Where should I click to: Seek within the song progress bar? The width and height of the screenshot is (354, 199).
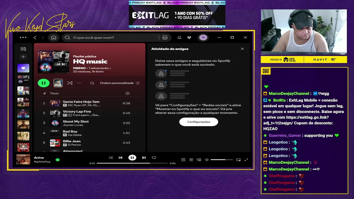pyautogui.click(x=132, y=163)
